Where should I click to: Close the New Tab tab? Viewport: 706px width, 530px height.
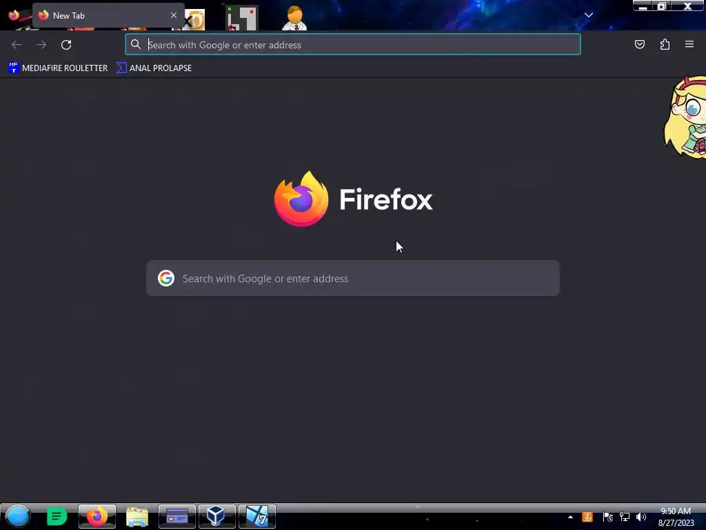tap(173, 15)
